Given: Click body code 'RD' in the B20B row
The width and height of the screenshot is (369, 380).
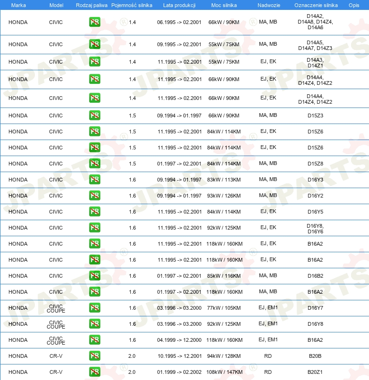Looking at the screenshot, I should click(x=268, y=356).
